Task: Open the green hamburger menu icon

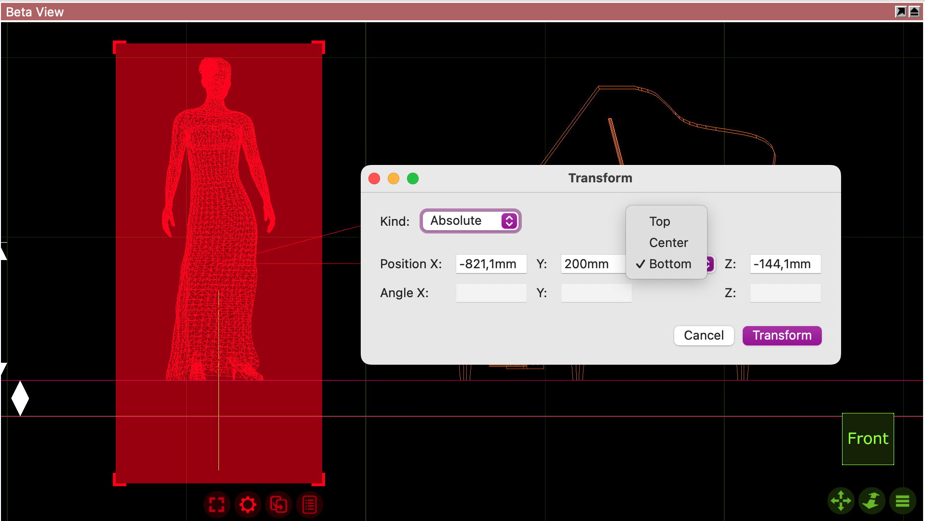Action: tap(902, 501)
